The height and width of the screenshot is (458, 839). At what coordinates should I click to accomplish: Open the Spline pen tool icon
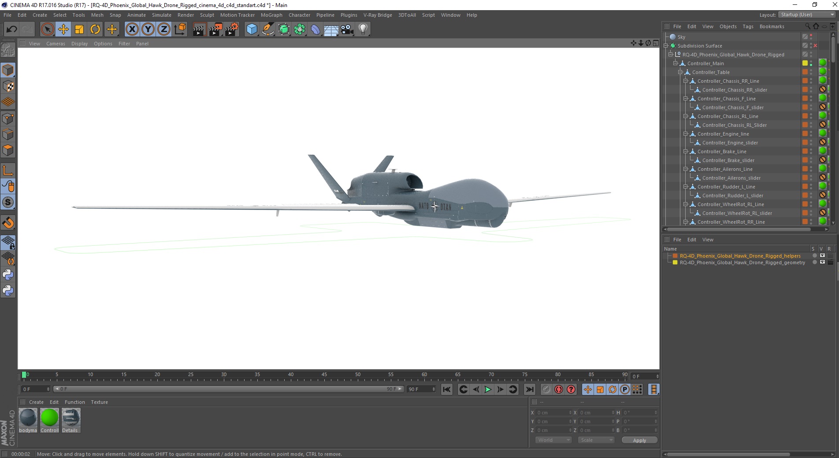[x=267, y=30]
